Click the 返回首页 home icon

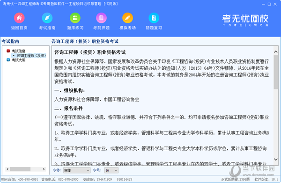click(x=19, y=18)
